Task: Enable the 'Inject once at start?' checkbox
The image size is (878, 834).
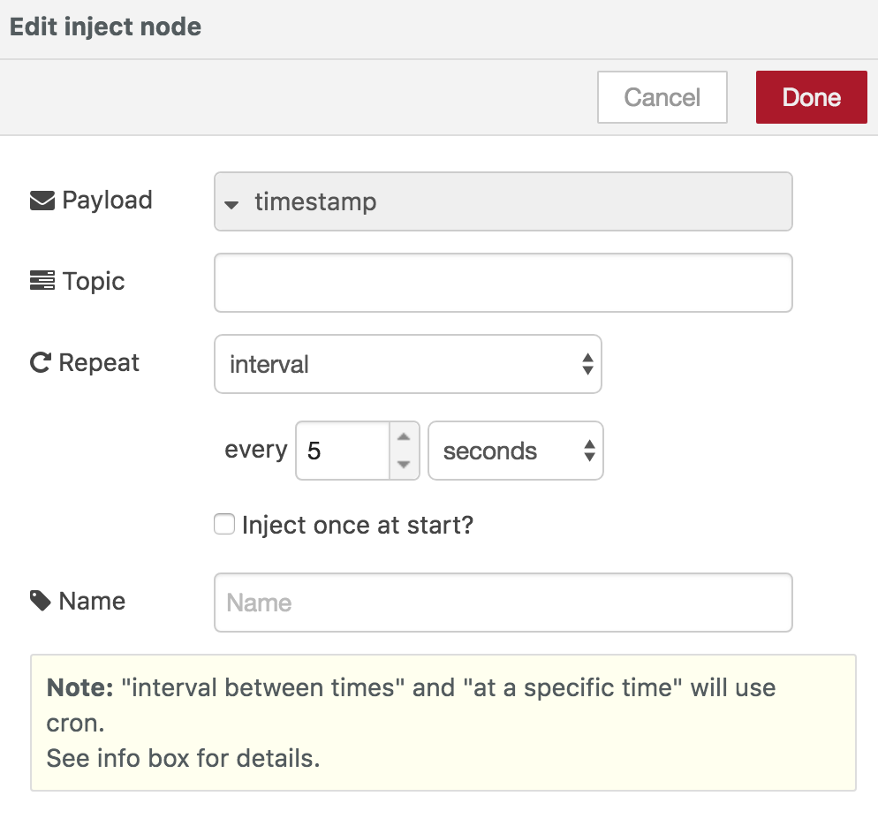Action: pos(223,524)
